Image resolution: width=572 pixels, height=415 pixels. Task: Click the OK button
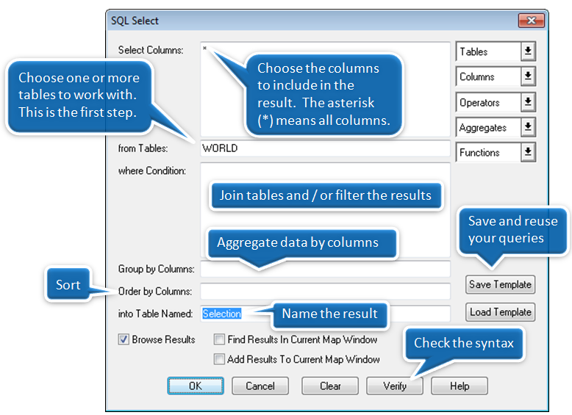[195, 386]
